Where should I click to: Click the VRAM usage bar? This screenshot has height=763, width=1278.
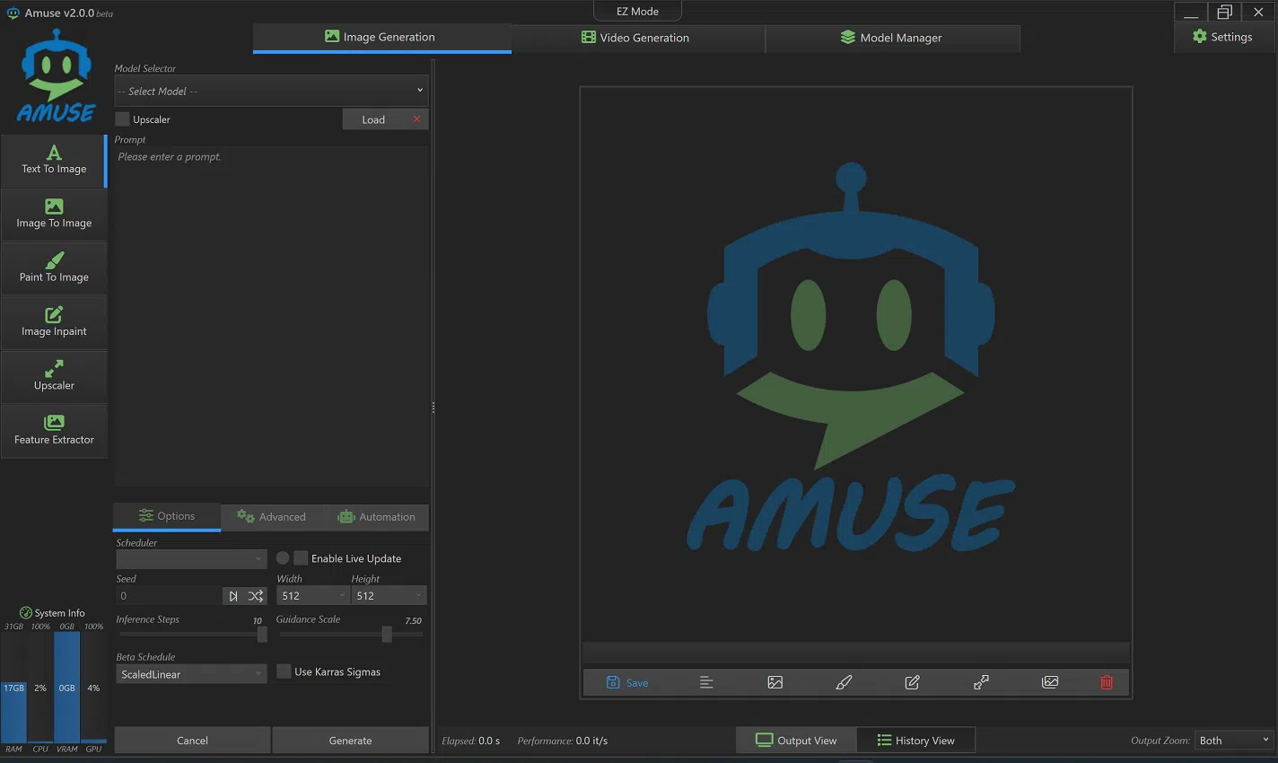click(66, 688)
